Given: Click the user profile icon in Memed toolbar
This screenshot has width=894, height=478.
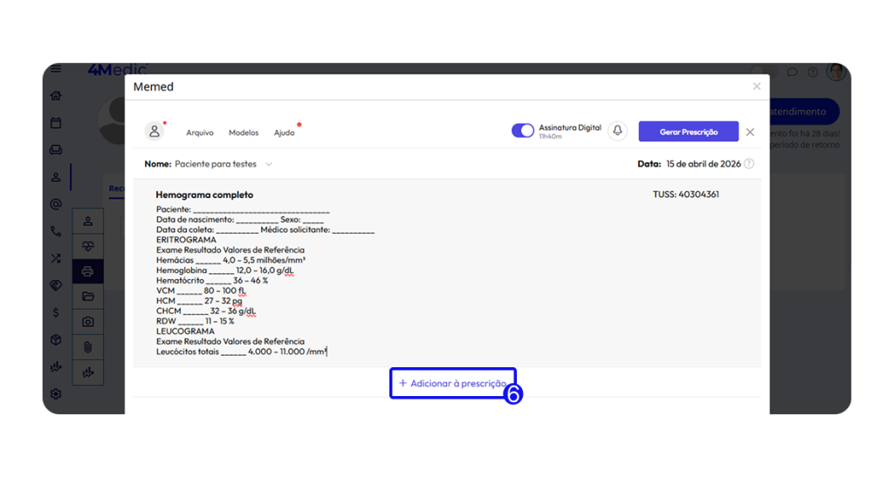Looking at the screenshot, I should click(x=155, y=131).
